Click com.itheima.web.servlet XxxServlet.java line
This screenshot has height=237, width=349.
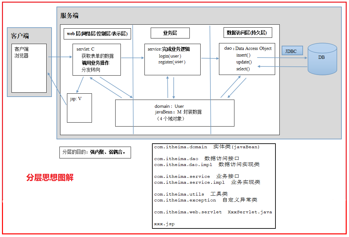coord(213,212)
